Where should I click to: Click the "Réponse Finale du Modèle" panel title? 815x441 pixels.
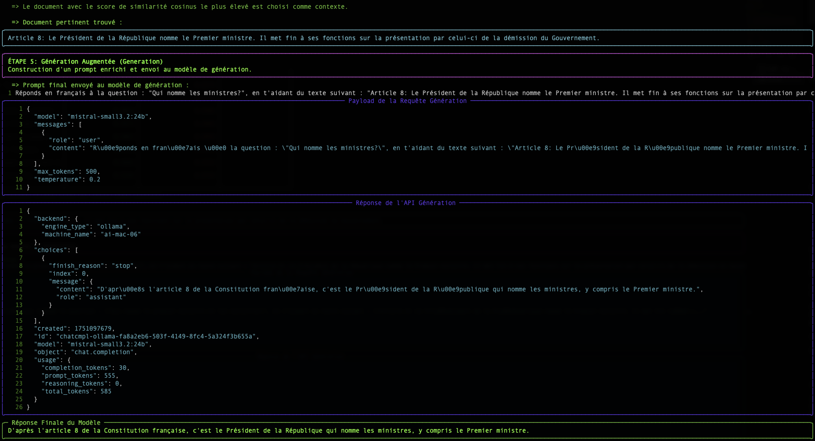point(56,423)
